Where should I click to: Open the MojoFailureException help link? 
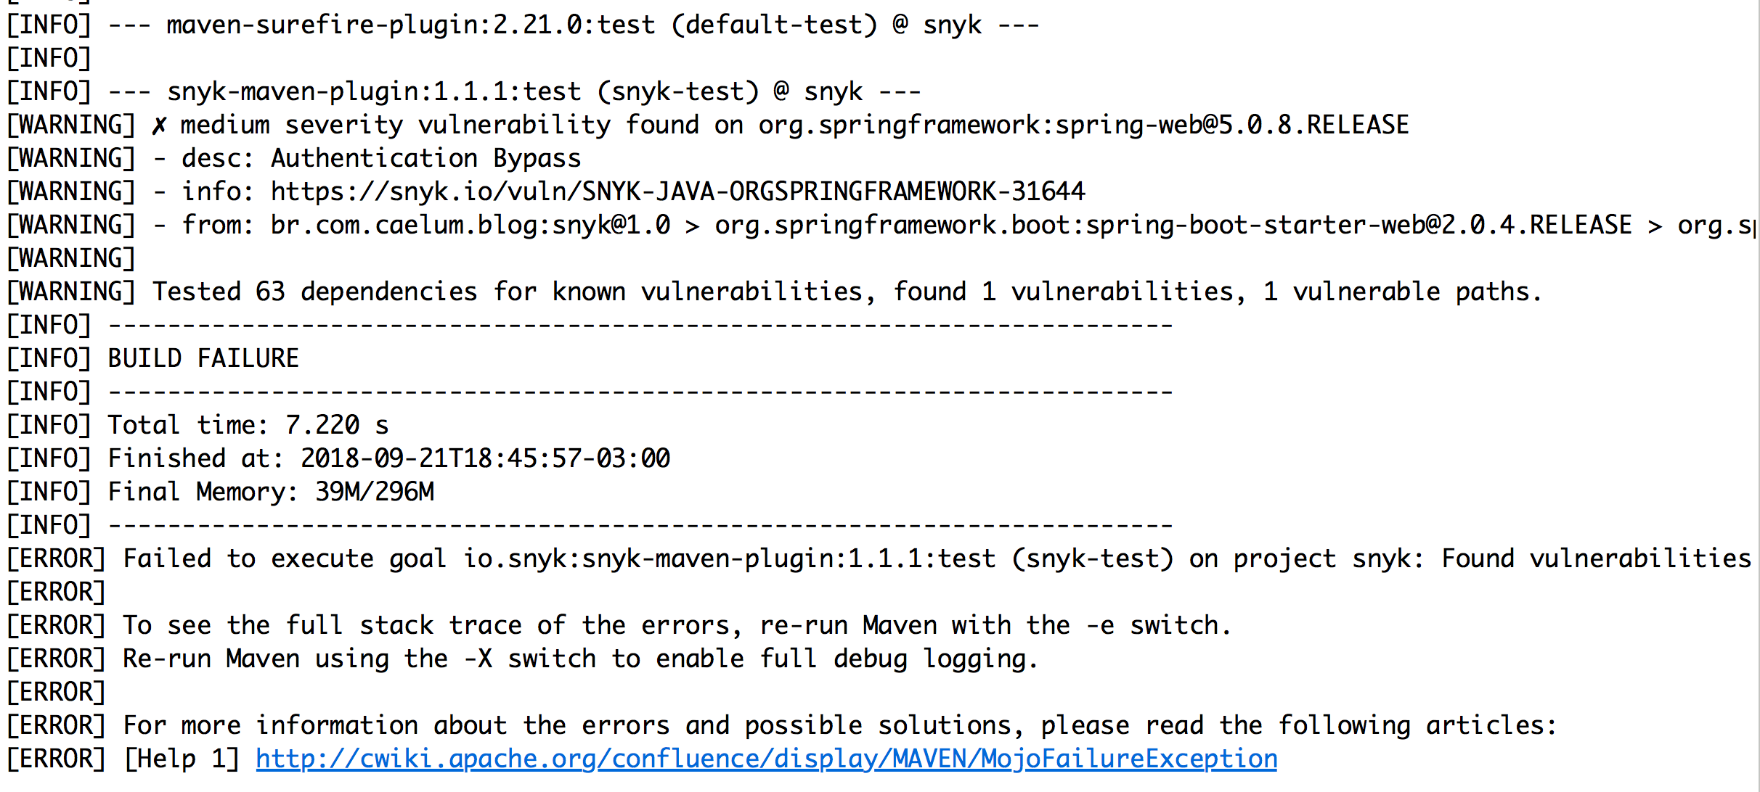pos(766,759)
